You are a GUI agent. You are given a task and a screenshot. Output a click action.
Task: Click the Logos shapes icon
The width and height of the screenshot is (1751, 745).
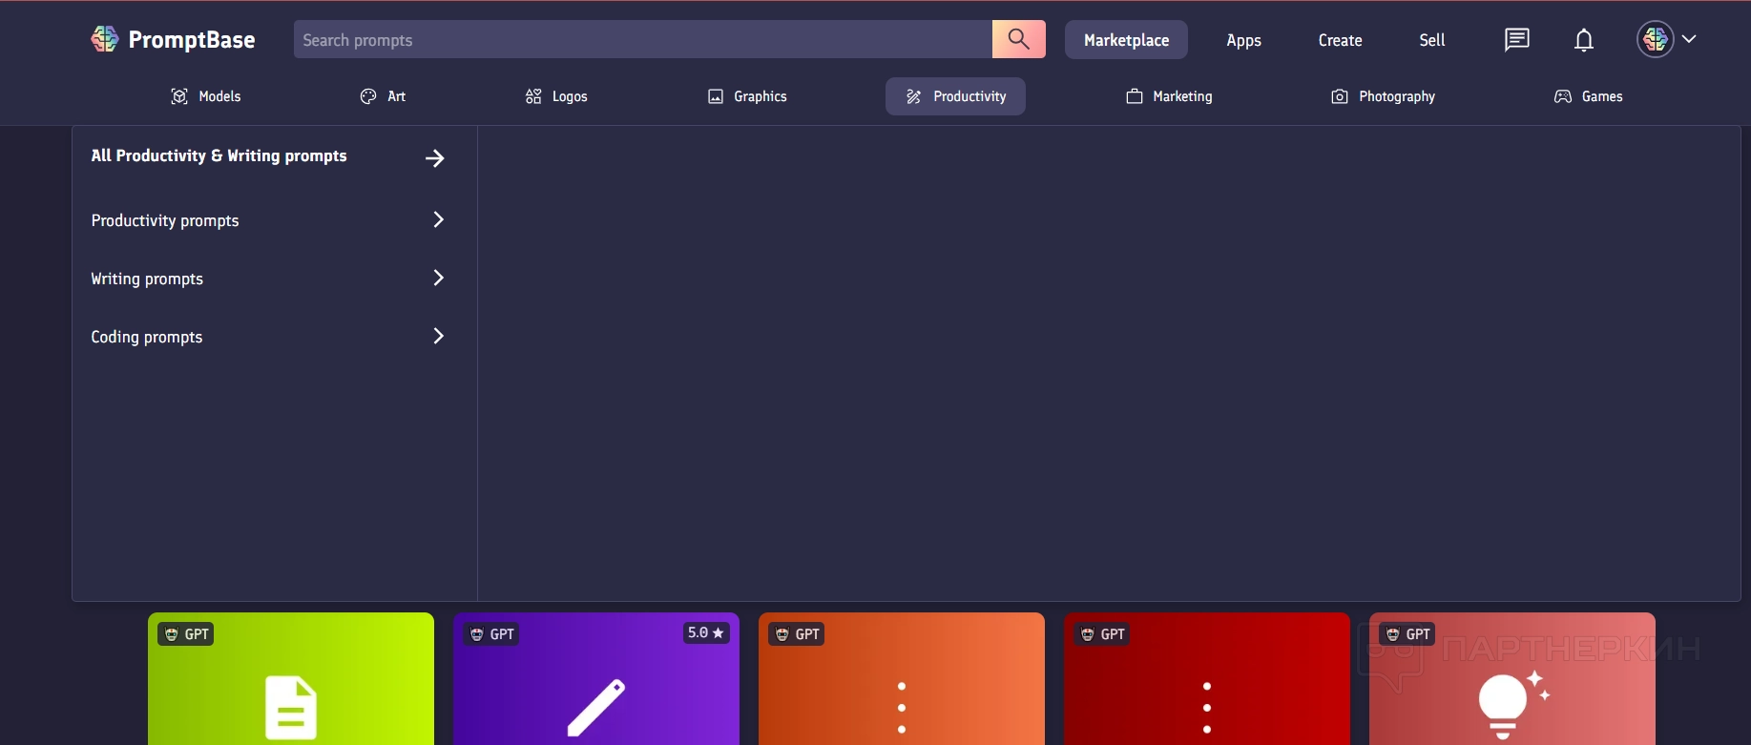click(x=533, y=96)
